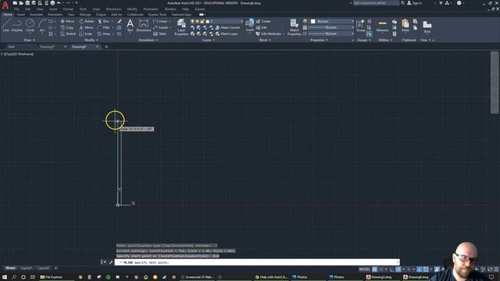Open File Explorer from taskbar
Screen dimensions: 500x281
[52, 277]
